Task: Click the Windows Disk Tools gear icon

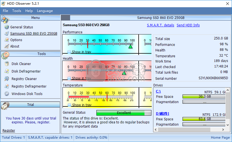Action: (x=7, y=94)
